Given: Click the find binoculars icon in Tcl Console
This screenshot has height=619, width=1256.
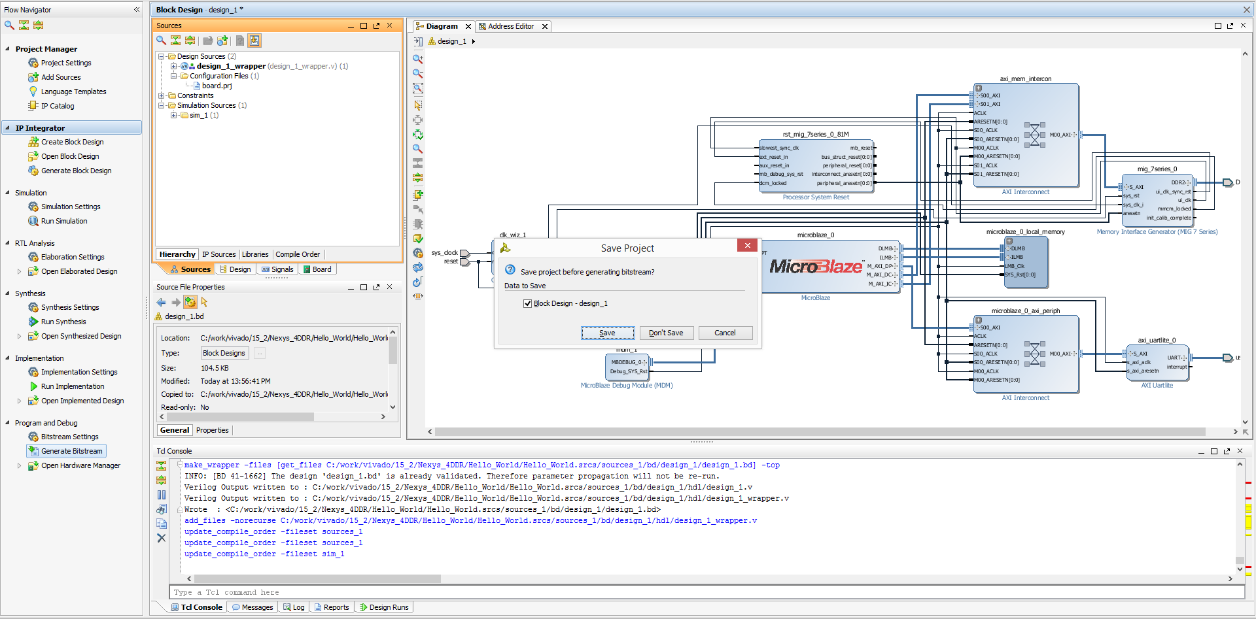Looking at the screenshot, I should (x=162, y=509).
